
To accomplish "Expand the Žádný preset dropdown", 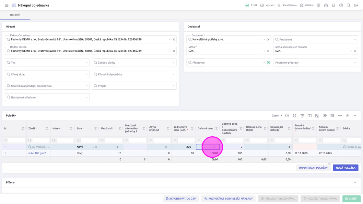I will 277,116.
